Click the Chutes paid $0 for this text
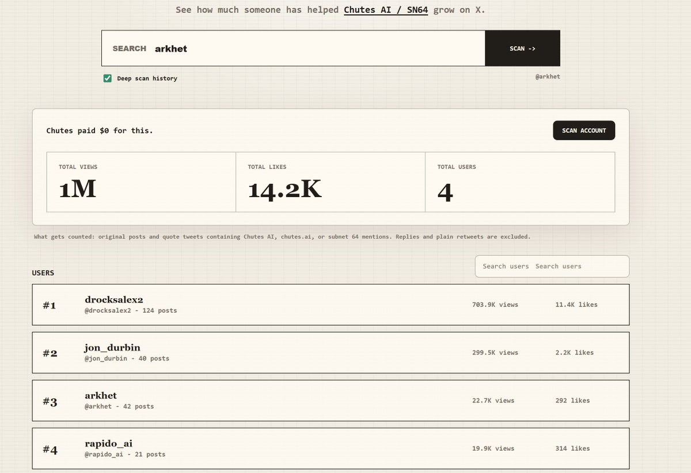 pyautogui.click(x=100, y=130)
